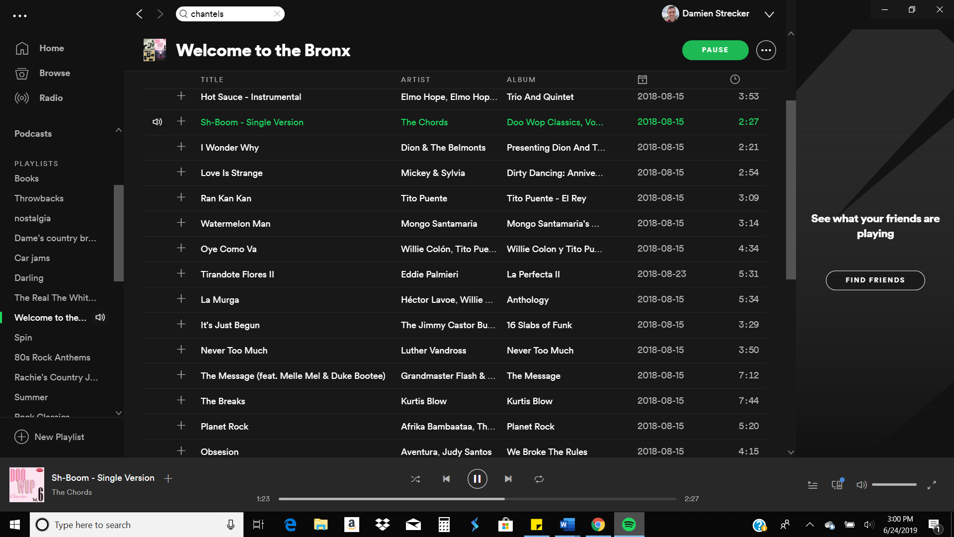
Task: Mute the volume speaker icon
Action: pyautogui.click(x=861, y=484)
